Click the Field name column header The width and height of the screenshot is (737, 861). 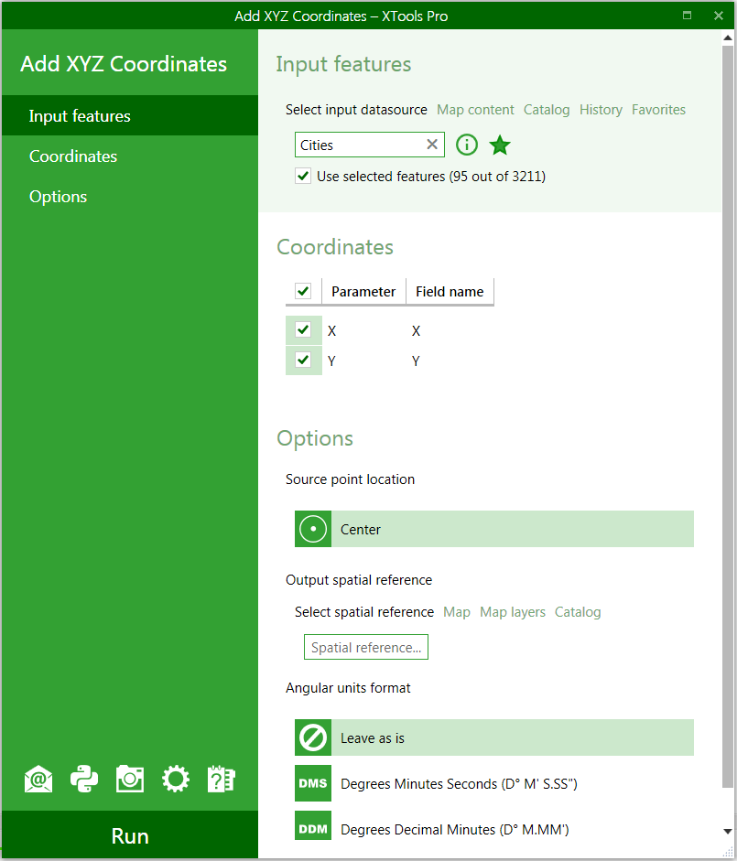click(x=450, y=292)
